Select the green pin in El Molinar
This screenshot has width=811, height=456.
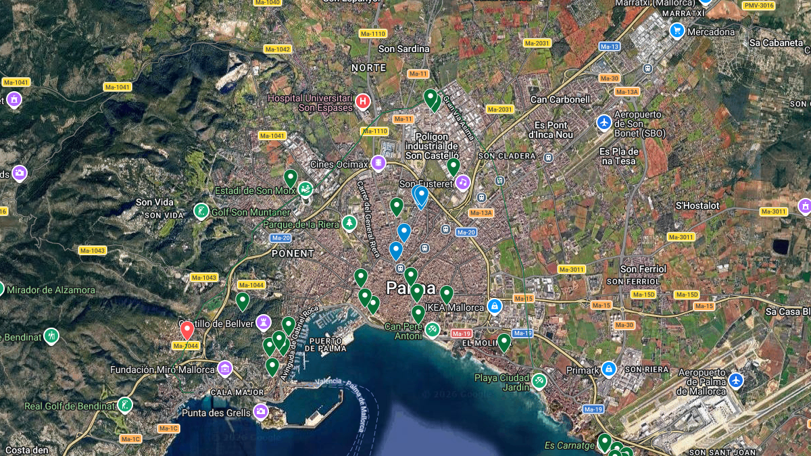click(x=504, y=343)
